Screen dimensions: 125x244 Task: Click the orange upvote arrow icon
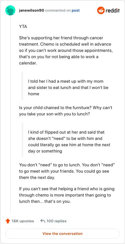coord(8,221)
